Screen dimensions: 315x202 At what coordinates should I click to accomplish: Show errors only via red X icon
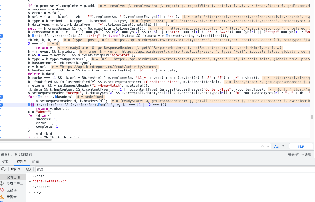2,190
